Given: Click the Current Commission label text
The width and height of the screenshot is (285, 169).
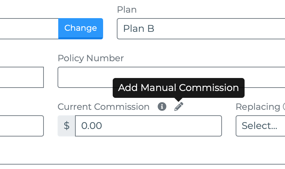Looking at the screenshot, I should (103, 107).
